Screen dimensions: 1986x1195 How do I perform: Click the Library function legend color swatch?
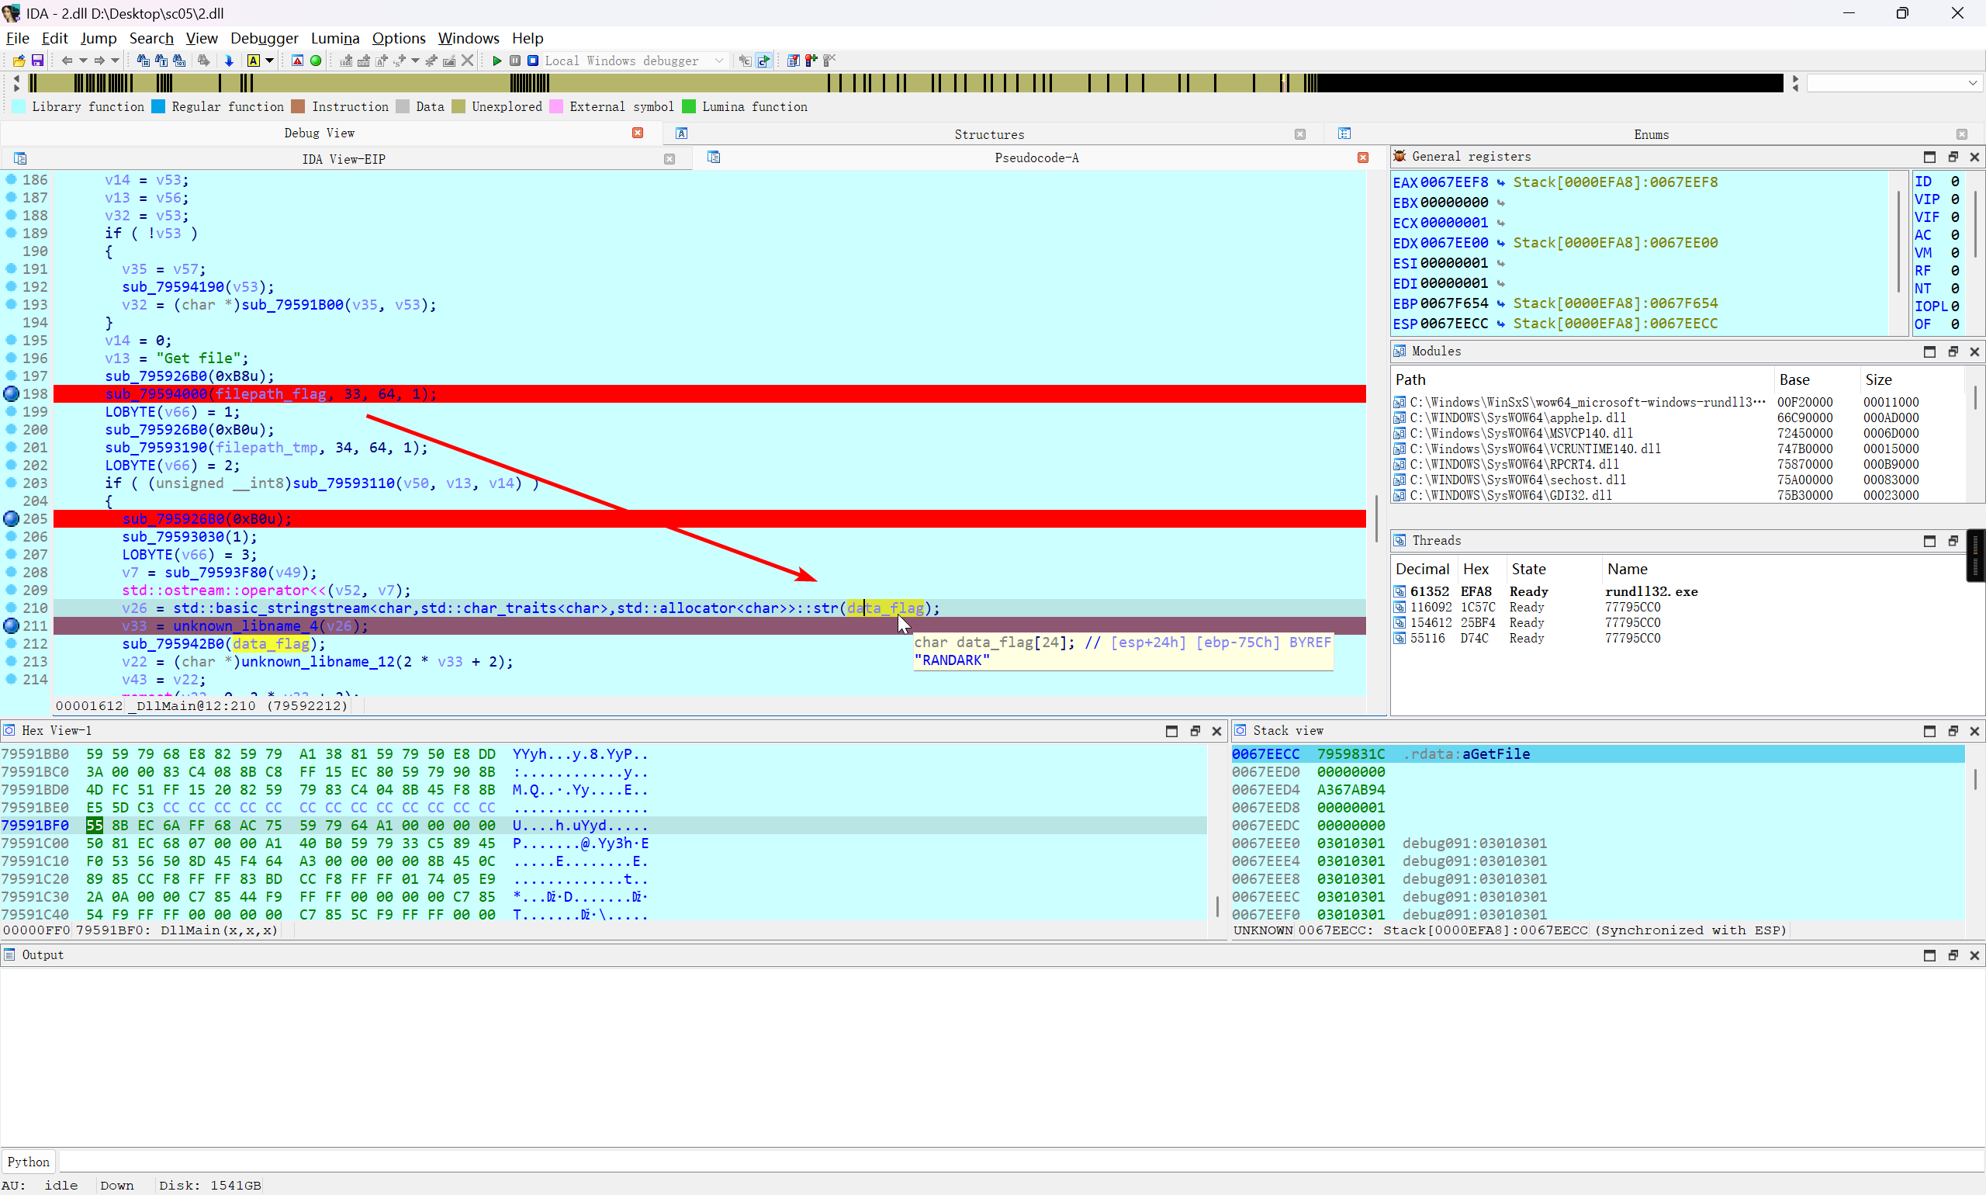click(x=19, y=106)
